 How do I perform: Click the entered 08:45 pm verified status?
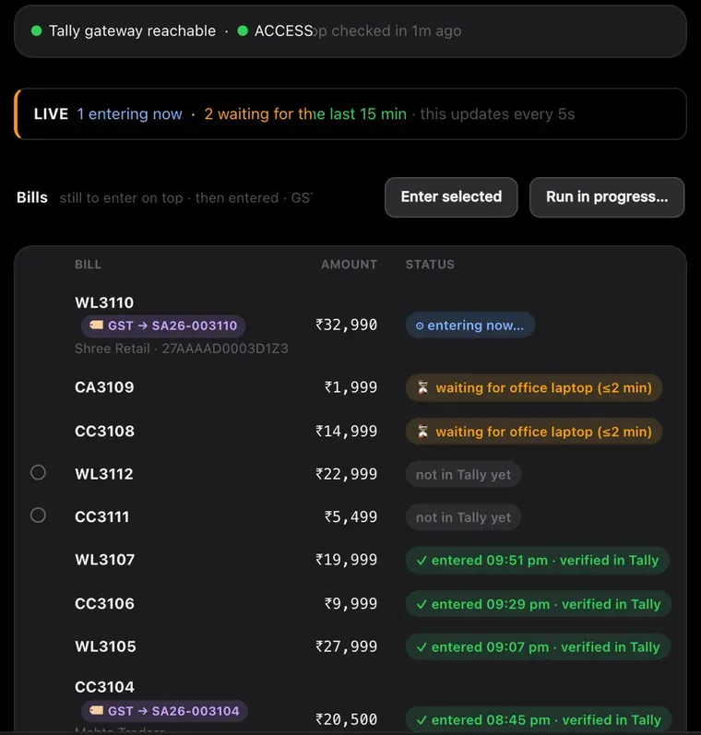539,720
